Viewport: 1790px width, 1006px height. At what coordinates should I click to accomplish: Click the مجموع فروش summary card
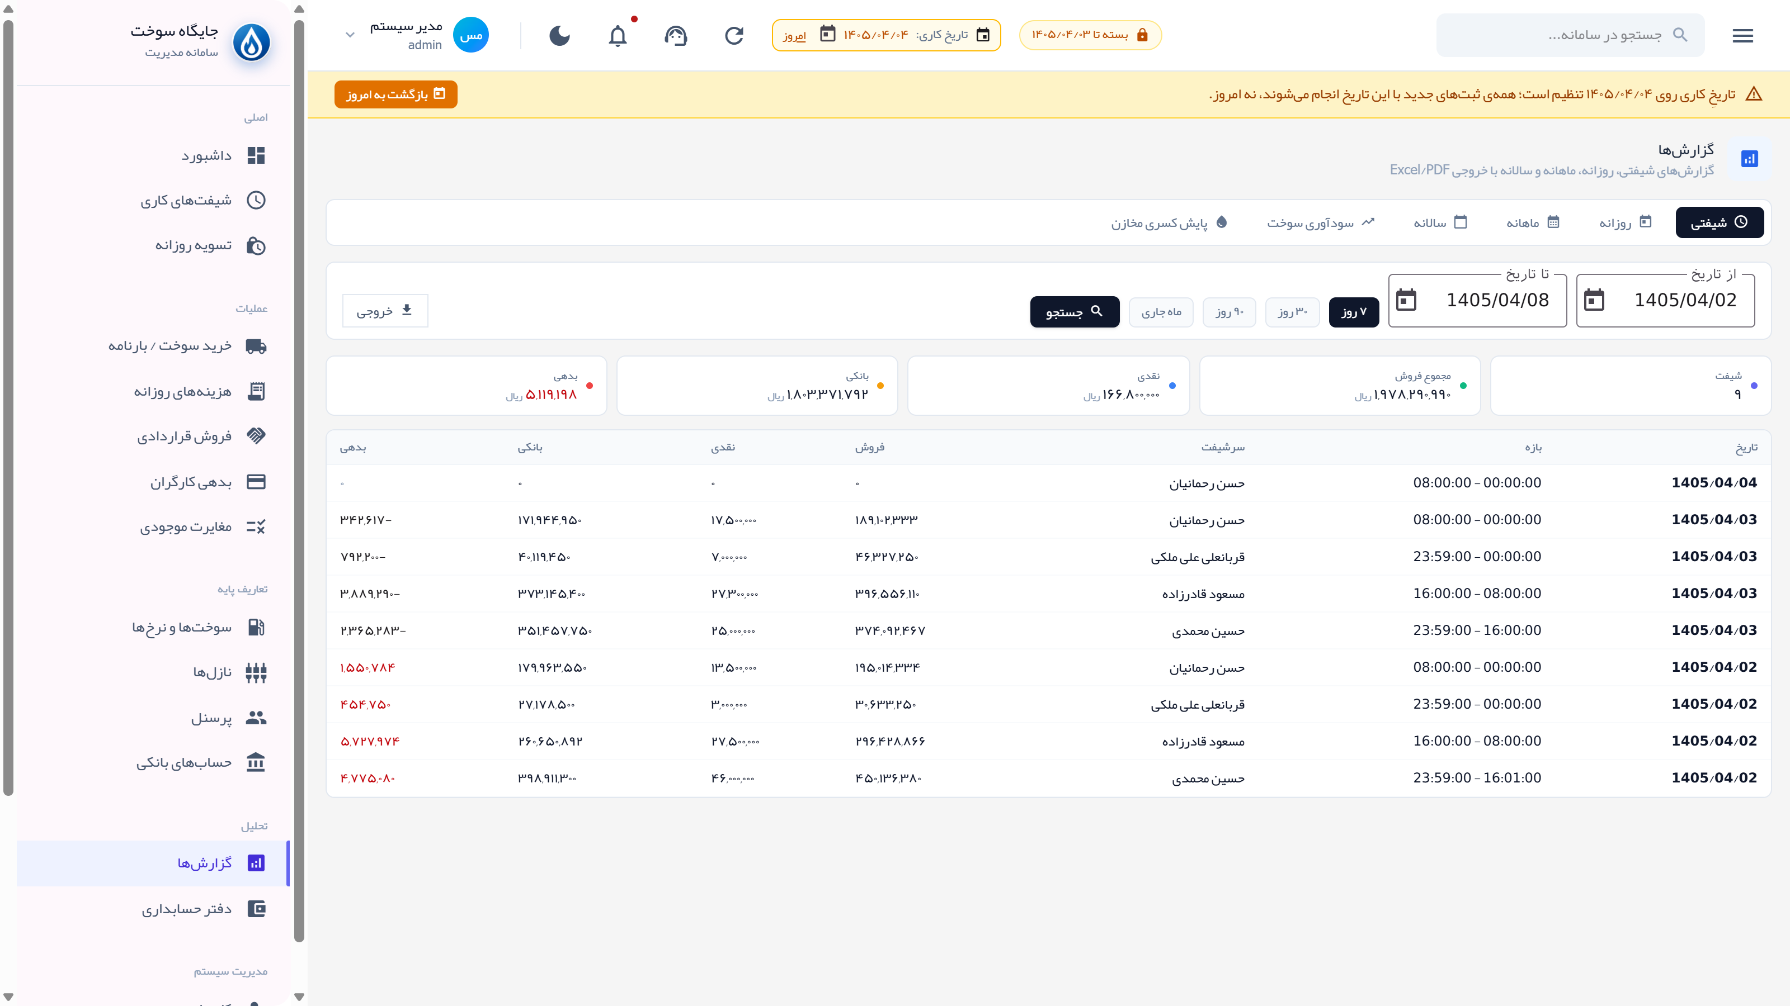coord(1339,385)
